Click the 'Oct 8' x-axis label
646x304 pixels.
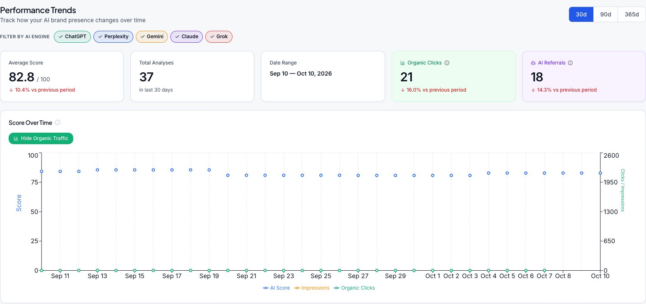pyautogui.click(x=563, y=276)
